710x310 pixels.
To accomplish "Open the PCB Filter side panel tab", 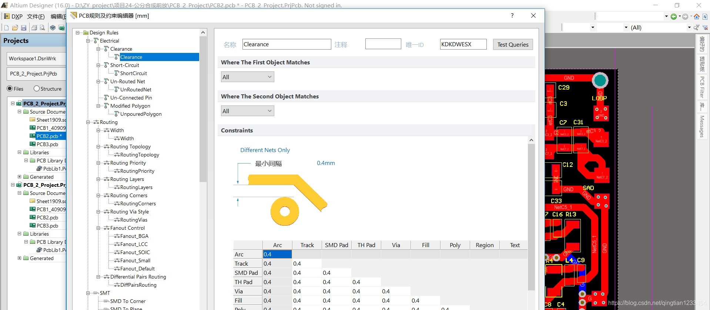I will click(x=702, y=87).
